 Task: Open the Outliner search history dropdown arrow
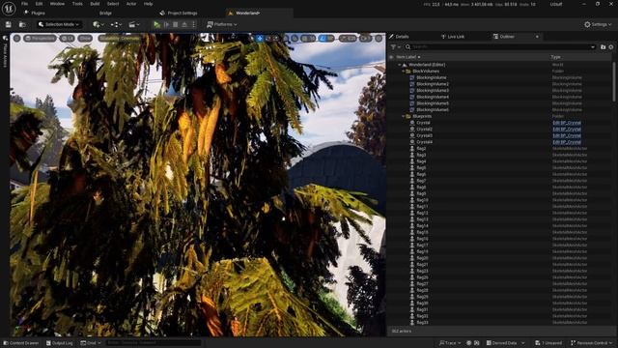tap(593, 47)
